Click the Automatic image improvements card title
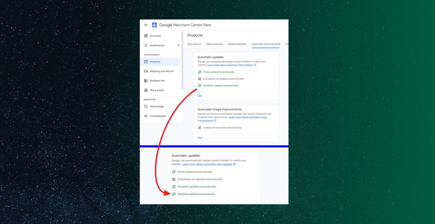This screenshot has width=435, height=224. click(219, 109)
